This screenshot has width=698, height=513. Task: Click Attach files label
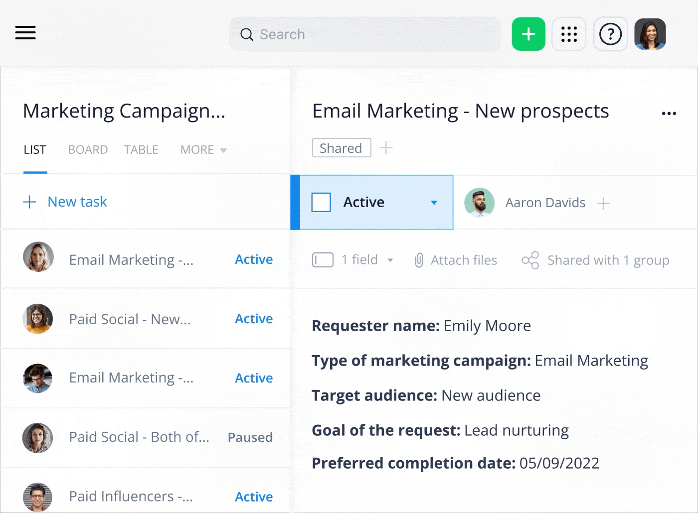click(464, 260)
